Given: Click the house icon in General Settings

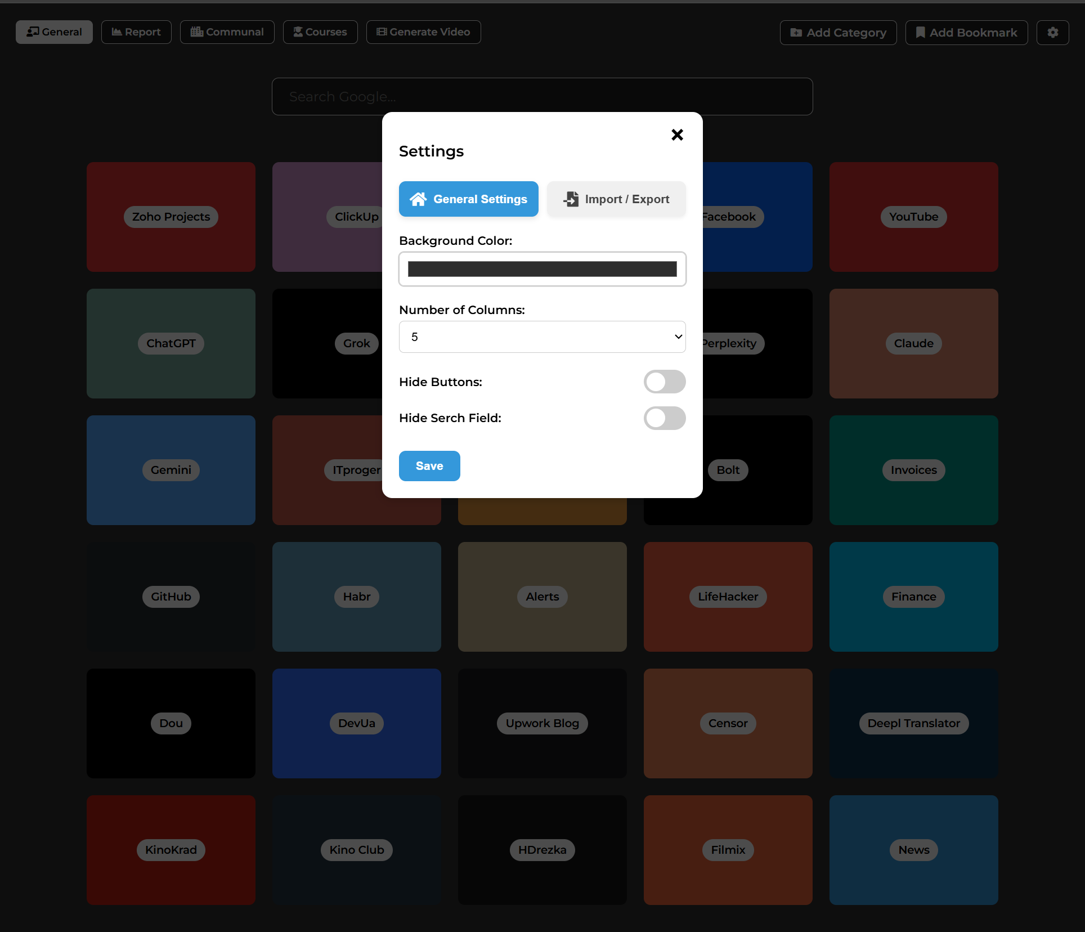Looking at the screenshot, I should (418, 199).
